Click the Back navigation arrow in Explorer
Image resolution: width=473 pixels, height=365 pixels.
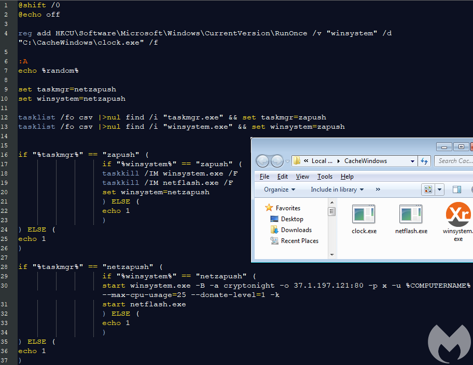[x=262, y=161]
